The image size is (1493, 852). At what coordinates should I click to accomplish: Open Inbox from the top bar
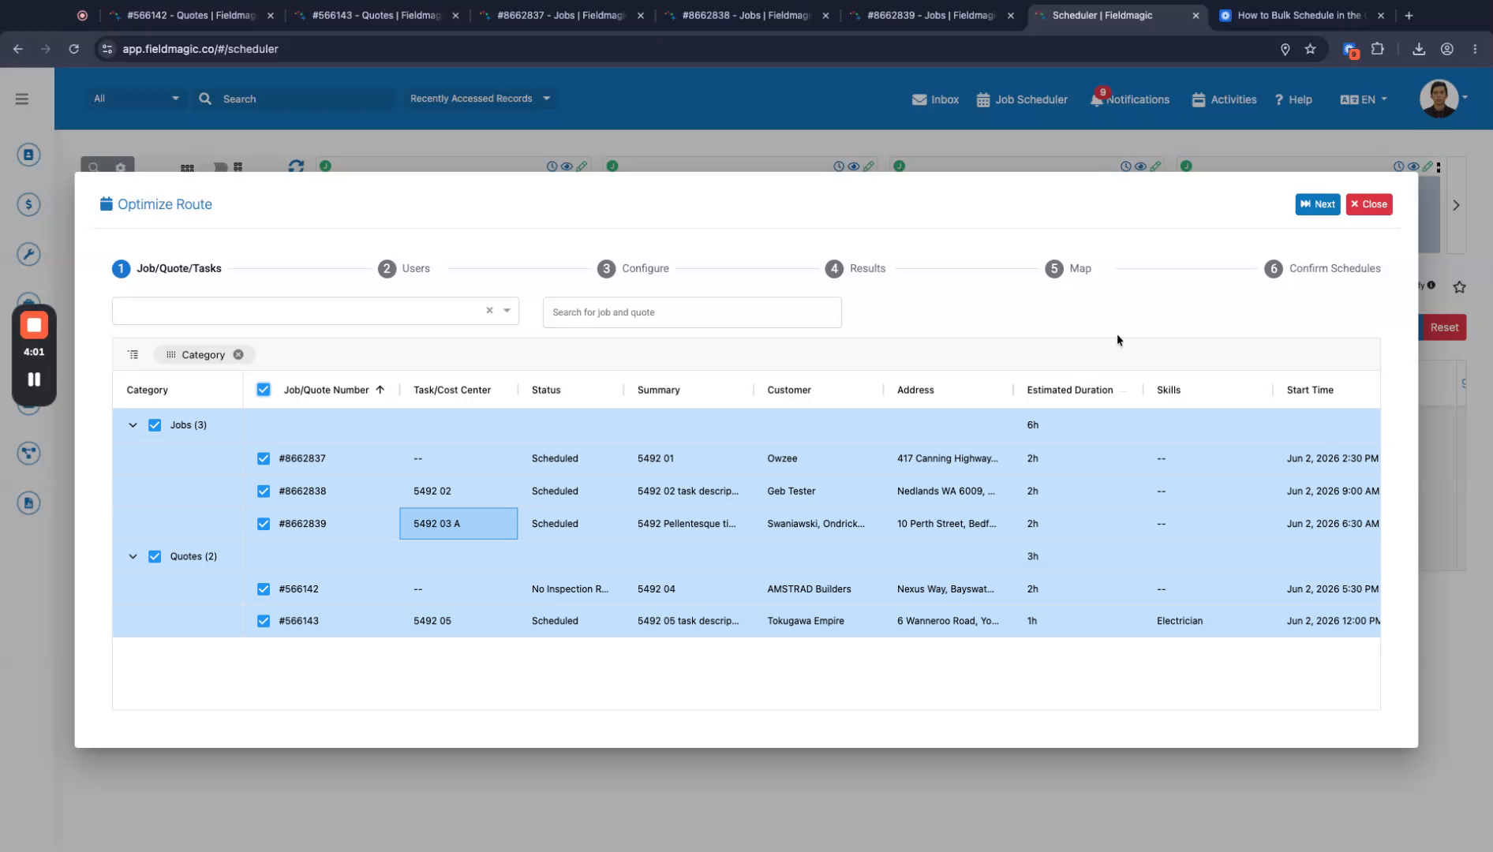coord(935,99)
